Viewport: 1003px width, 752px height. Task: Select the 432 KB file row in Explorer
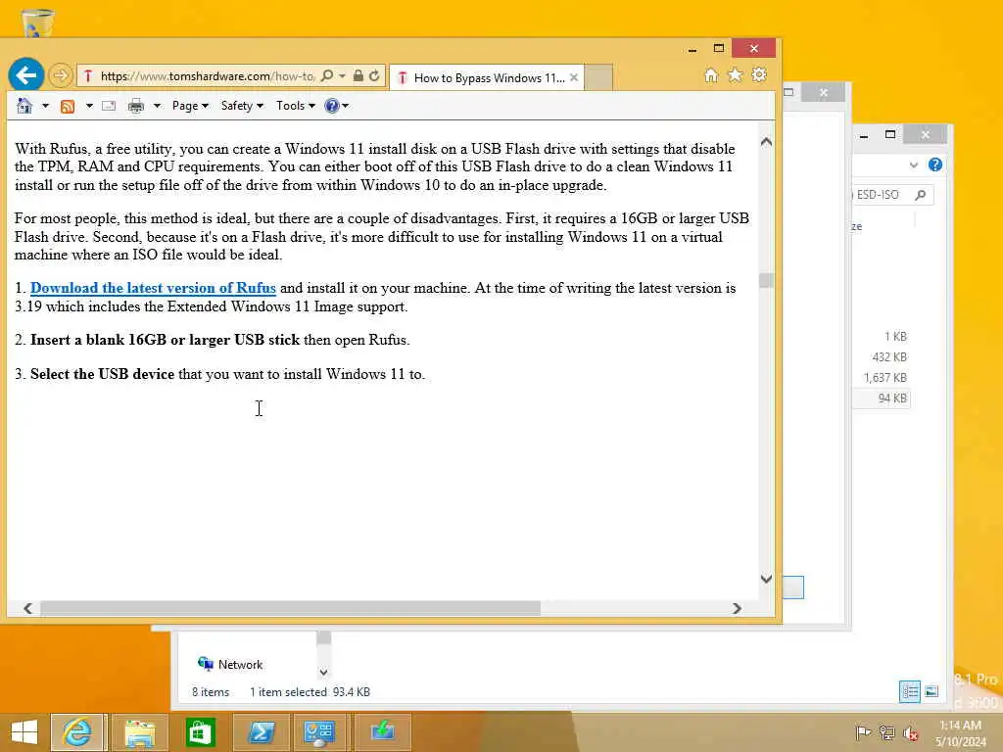[x=881, y=357]
